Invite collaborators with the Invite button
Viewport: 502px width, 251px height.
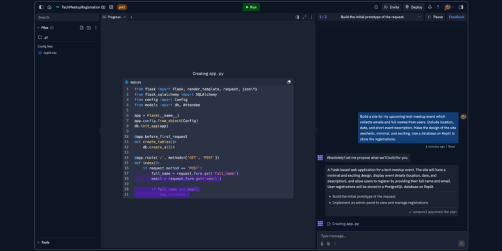point(392,7)
